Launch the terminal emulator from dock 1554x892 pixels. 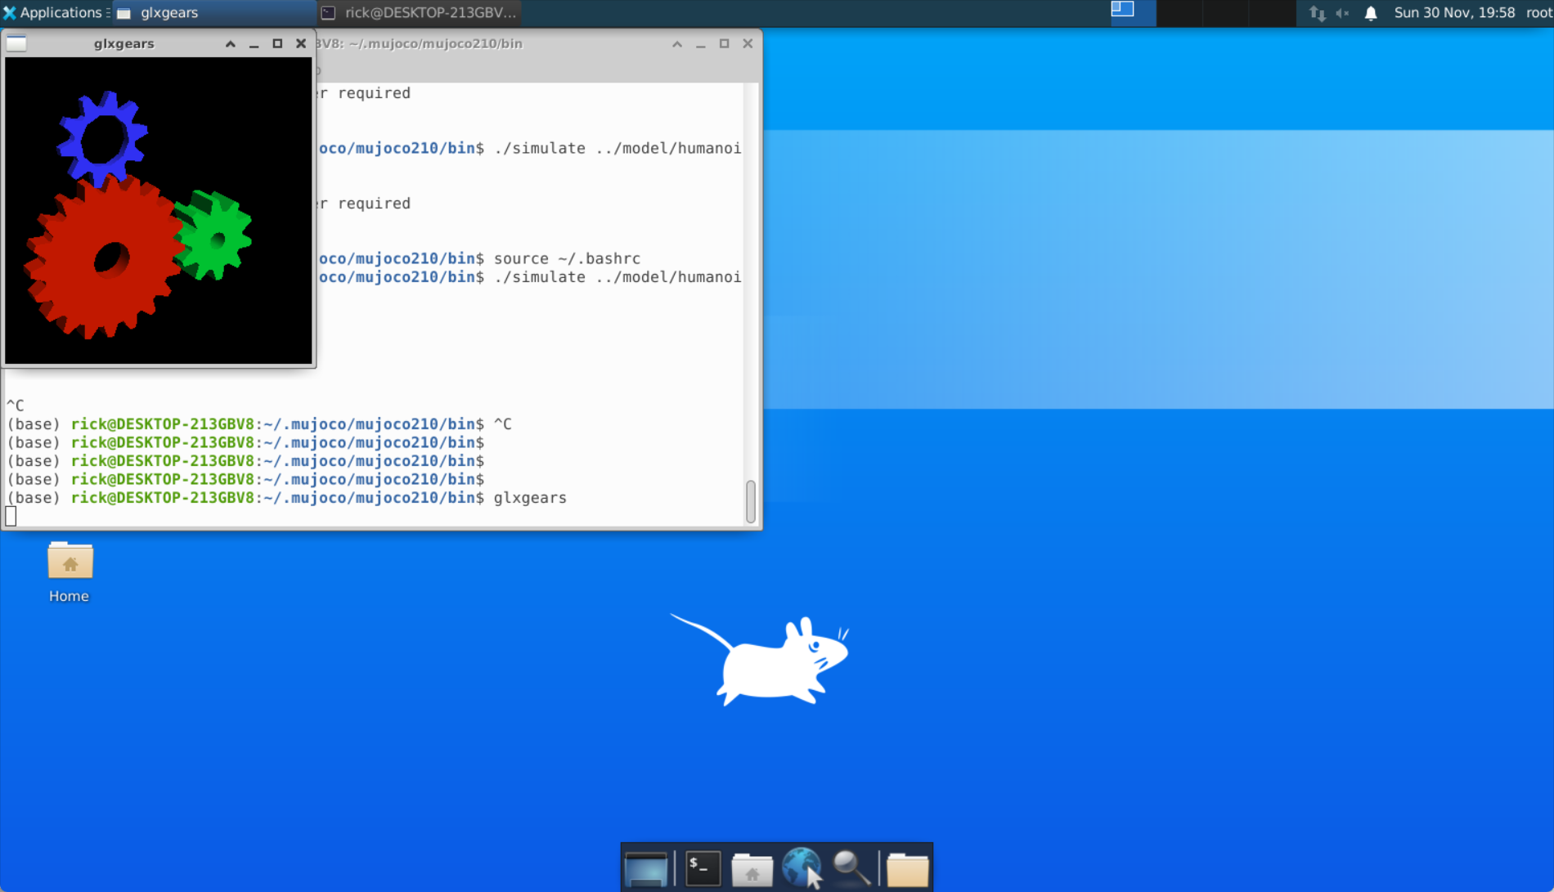point(703,868)
